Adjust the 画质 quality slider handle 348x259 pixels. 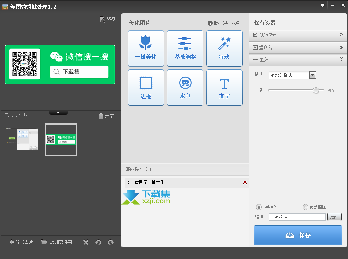316,90
